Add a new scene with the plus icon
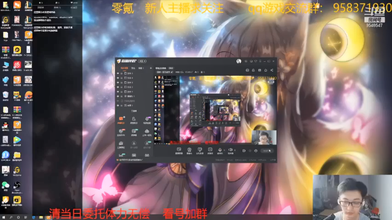The height and width of the screenshot is (220, 392). 151,68
